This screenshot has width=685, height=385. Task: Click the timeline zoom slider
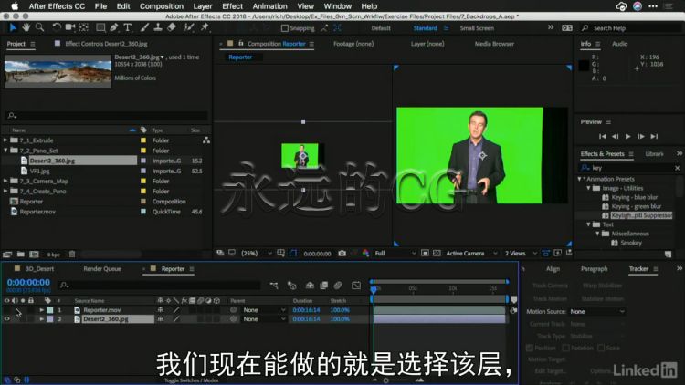pyautogui.click(x=385, y=380)
